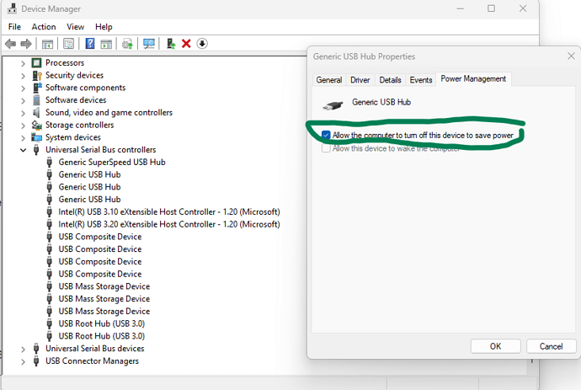581x390 pixels.
Task: Click the red X Uninstall device icon
Action: [186, 44]
